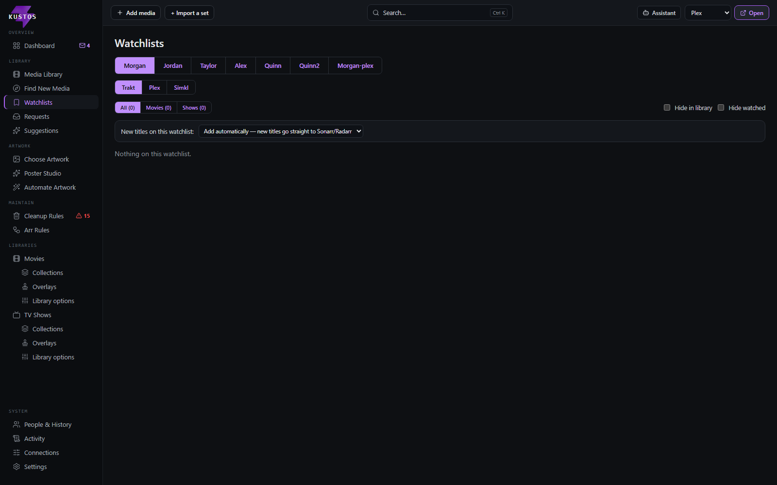The height and width of the screenshot is (485, 777).
Task: Go to Poster Studio
Action: pos(43,173)
